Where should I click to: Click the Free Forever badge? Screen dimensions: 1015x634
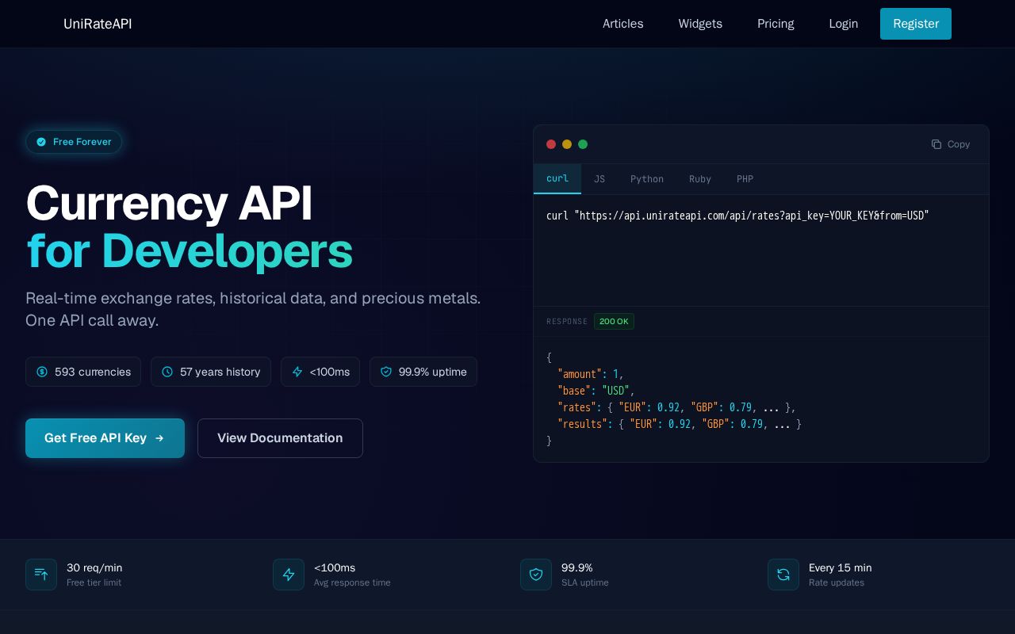coord(74,142)
